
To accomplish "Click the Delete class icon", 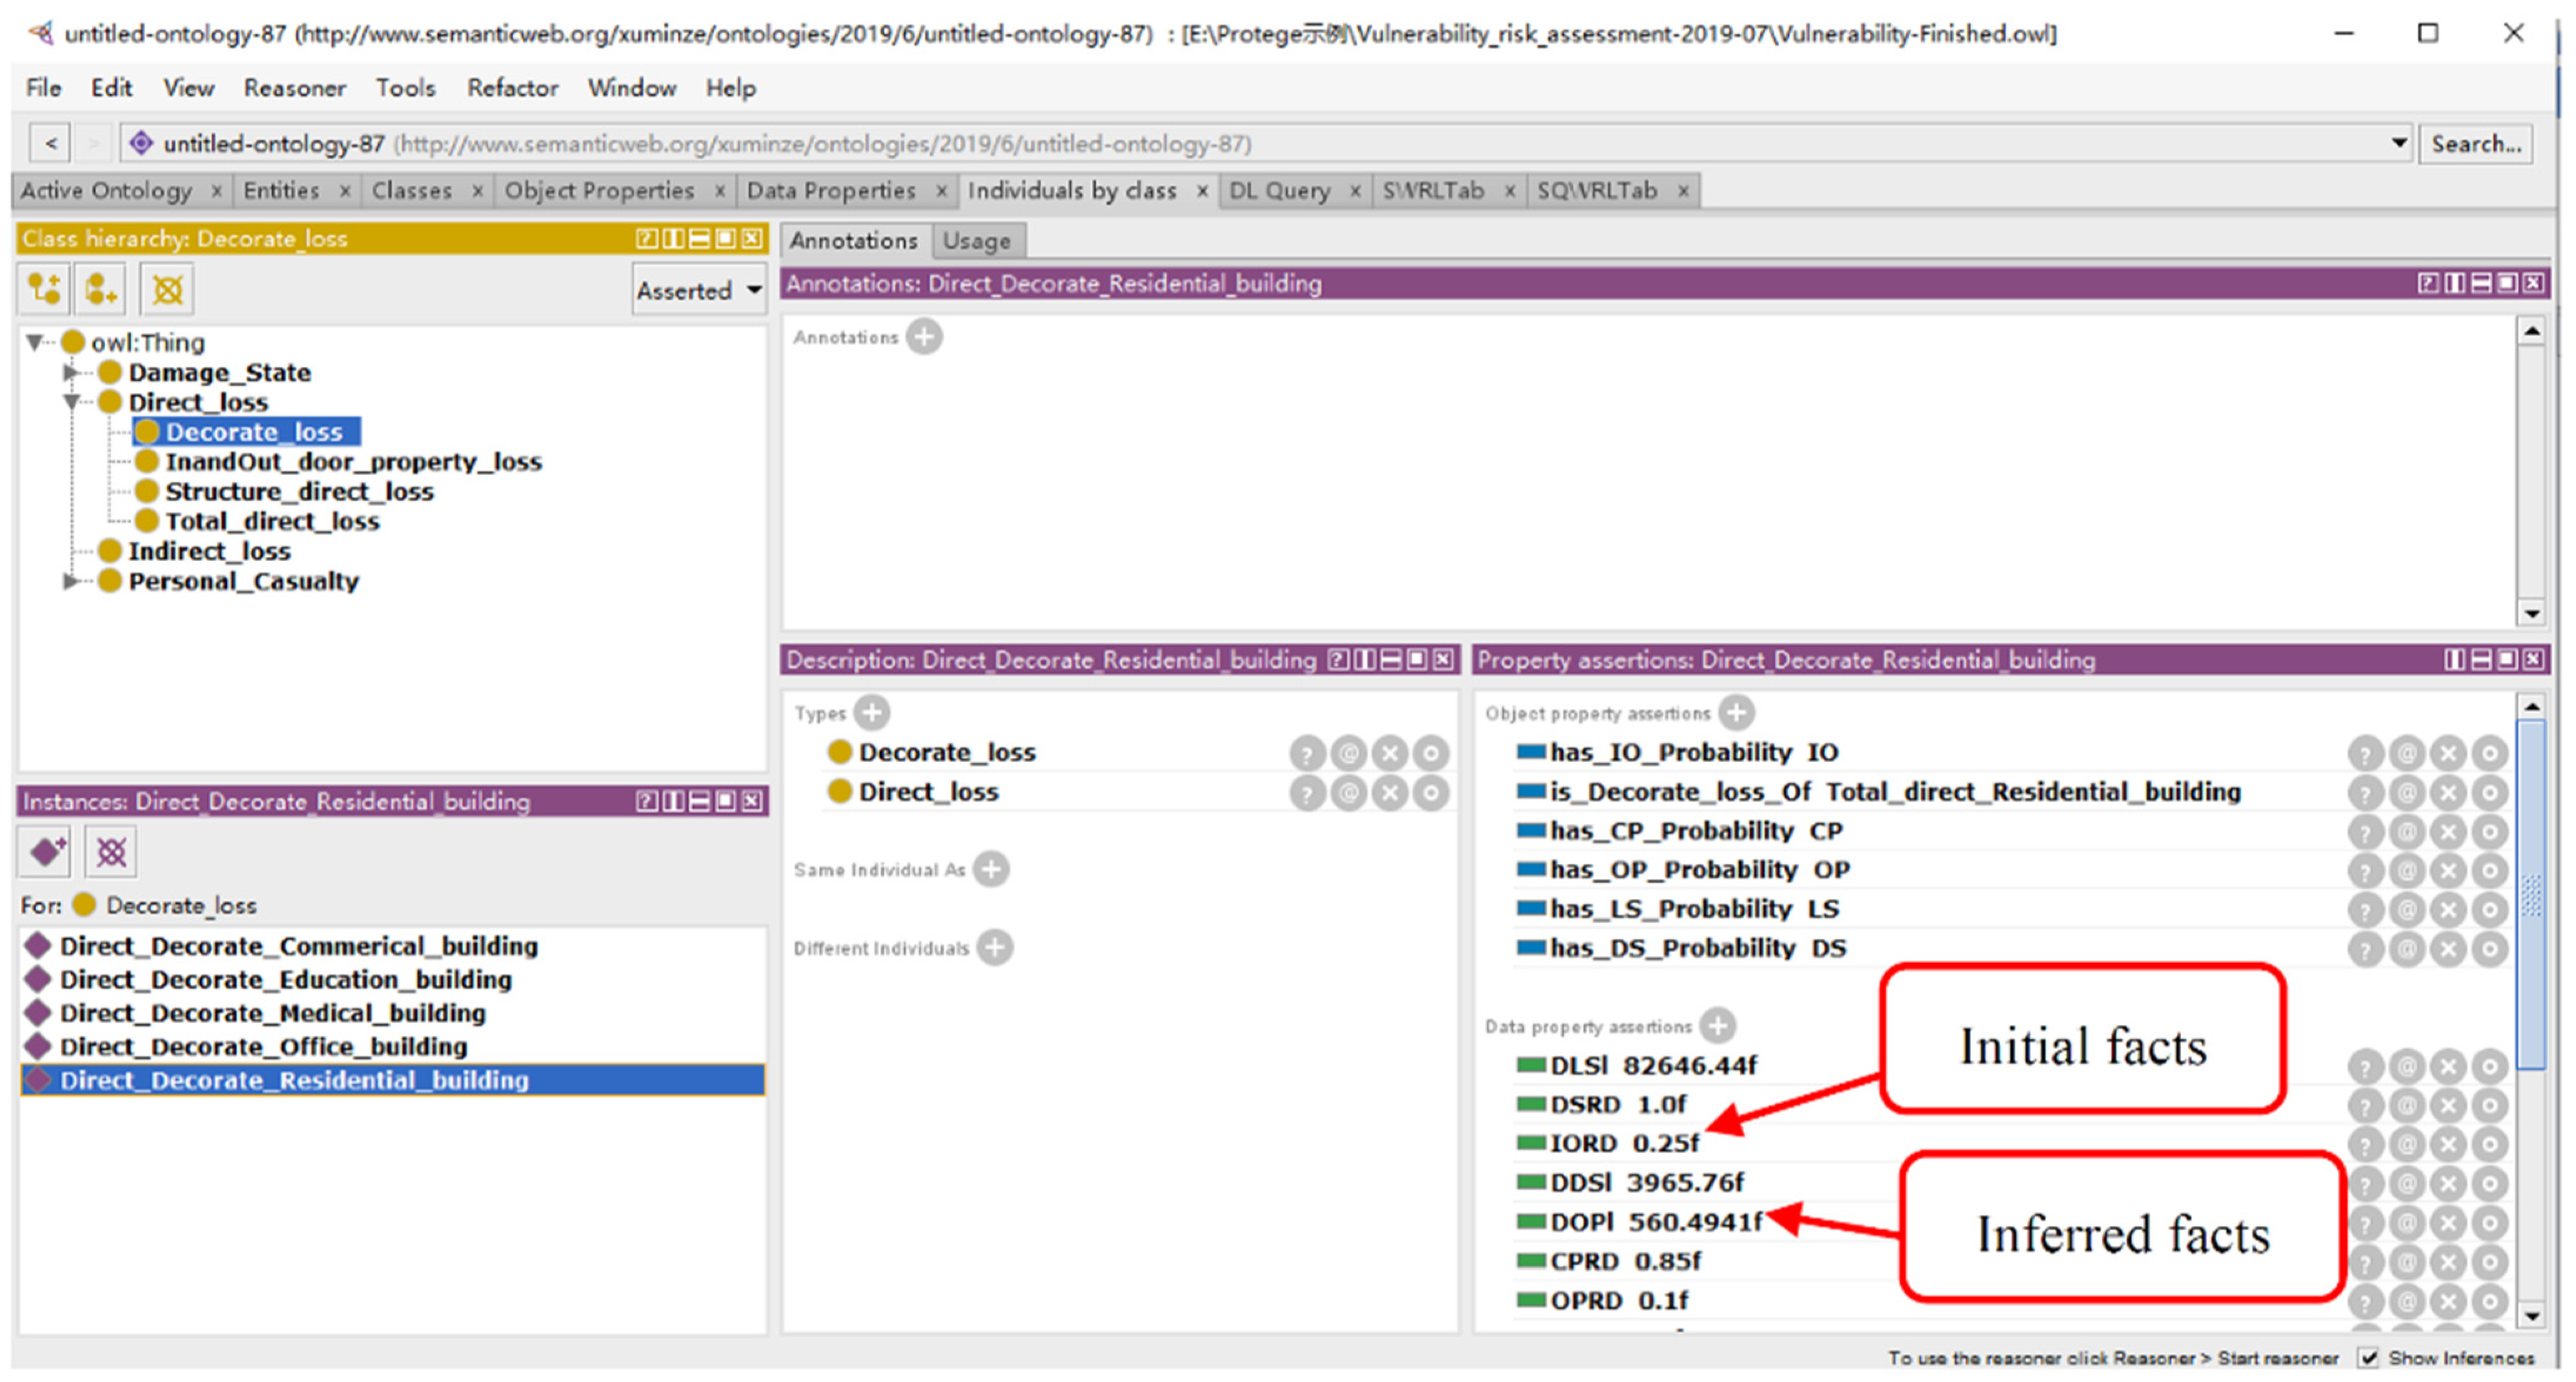I will (x=167, y=290).
